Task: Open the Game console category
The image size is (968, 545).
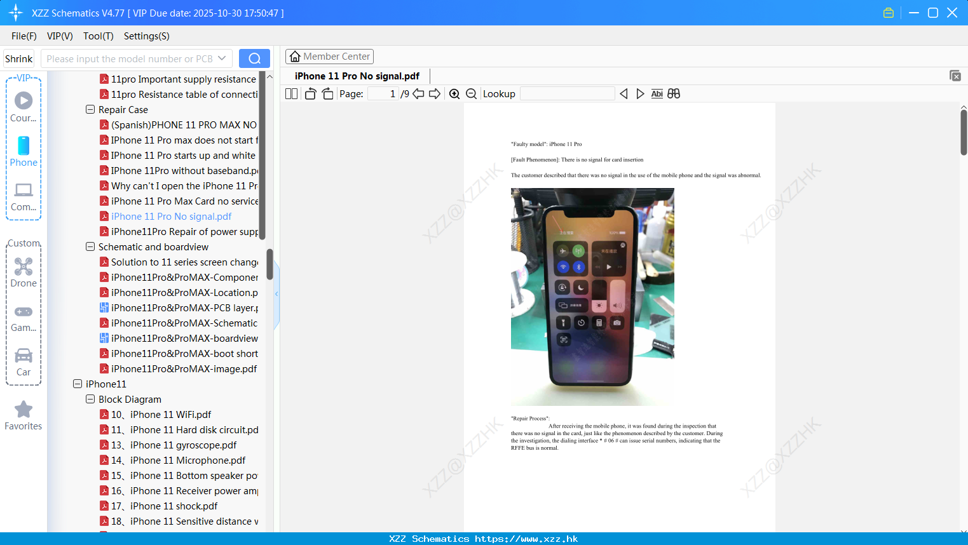Action: 24,318
